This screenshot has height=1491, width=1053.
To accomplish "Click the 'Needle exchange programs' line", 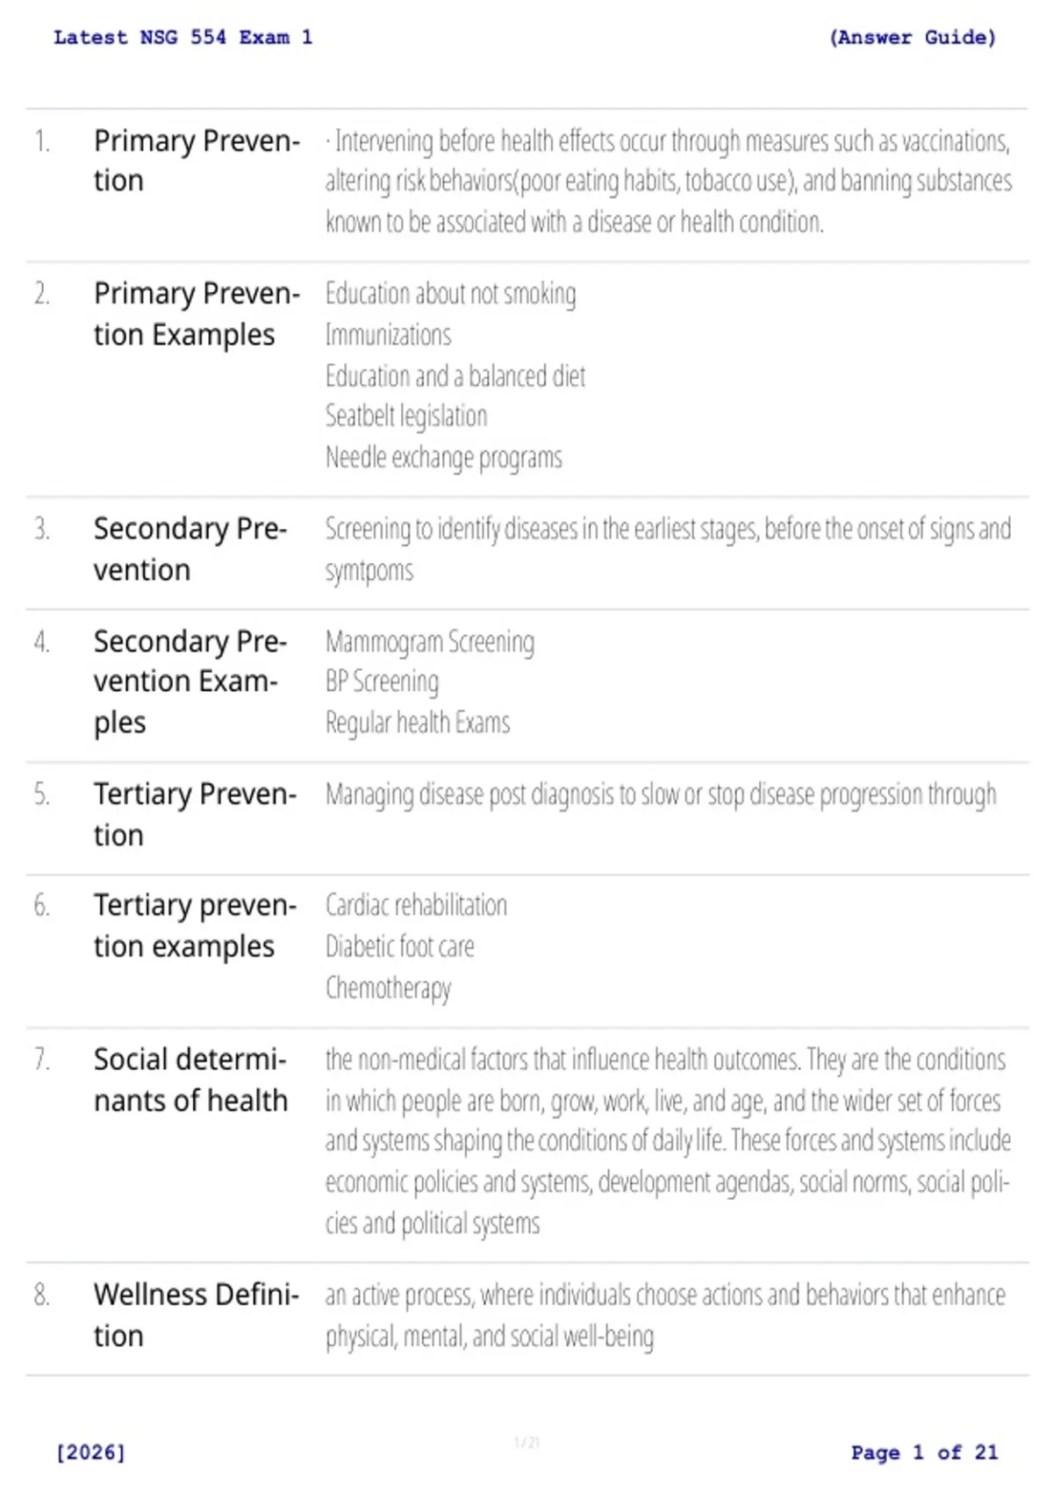I will click(444, 458).
